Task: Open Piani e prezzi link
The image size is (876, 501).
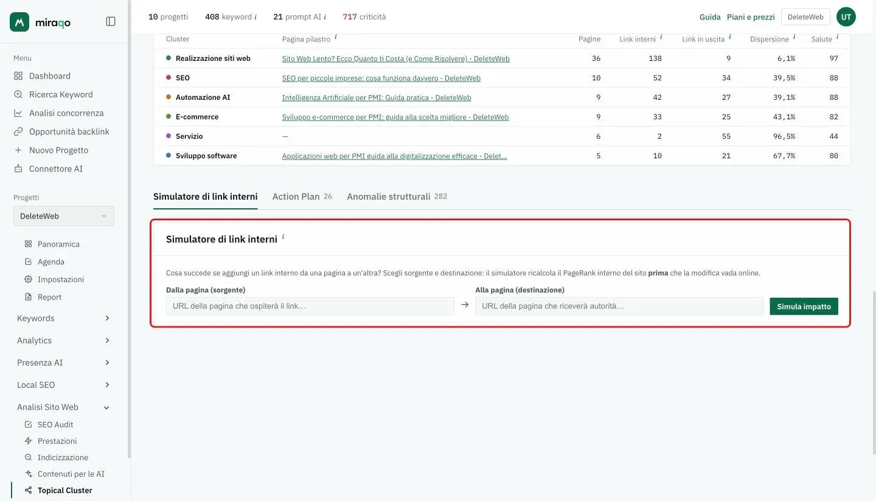Action: pos(751,17)
